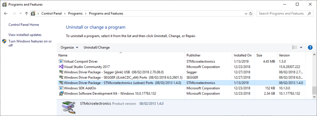Select STMicroelectronics (usbser) Ports driver row

(181, 83)
